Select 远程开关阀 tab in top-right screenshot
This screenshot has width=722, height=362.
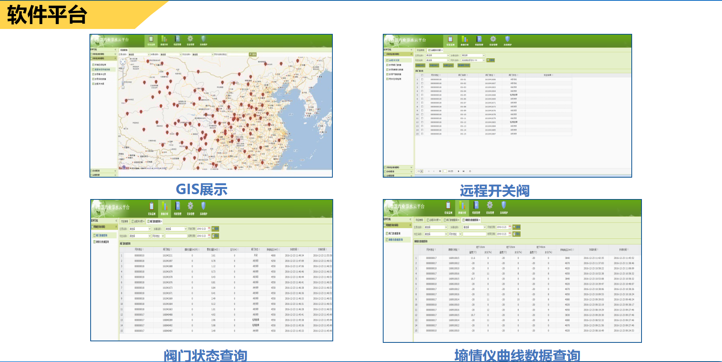pos(435,50)
